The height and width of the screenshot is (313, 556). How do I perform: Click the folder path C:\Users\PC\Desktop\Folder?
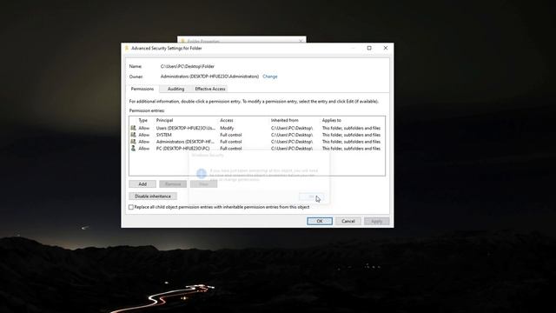point(188,66)
